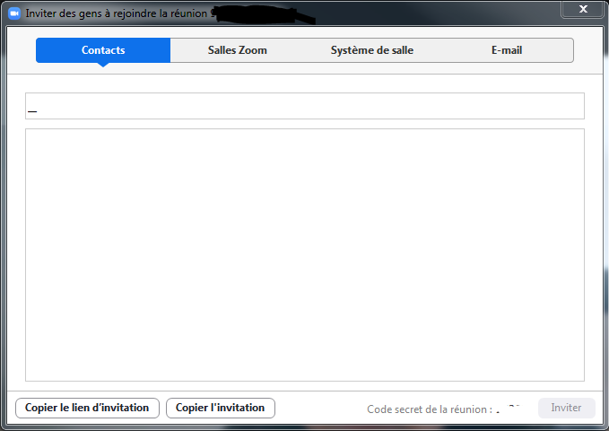This screenshot has width=609, height=431.
Task: Place cursor at text caret in search box
Action: pos(32,110)
